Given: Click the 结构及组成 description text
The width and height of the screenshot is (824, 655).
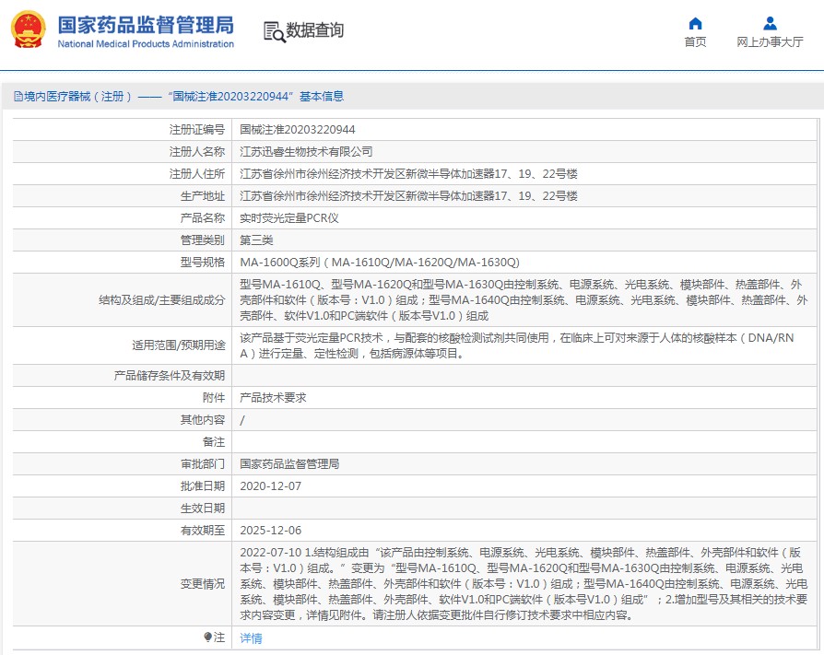Looking at the screenshot, I should (x=524, y=300).
